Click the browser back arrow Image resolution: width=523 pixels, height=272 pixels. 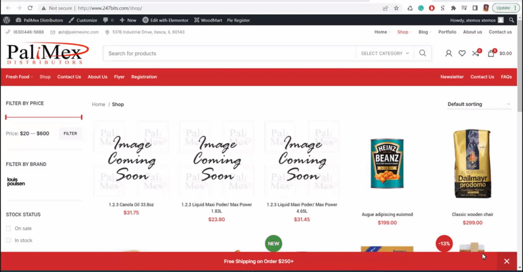tap(8, 8)
